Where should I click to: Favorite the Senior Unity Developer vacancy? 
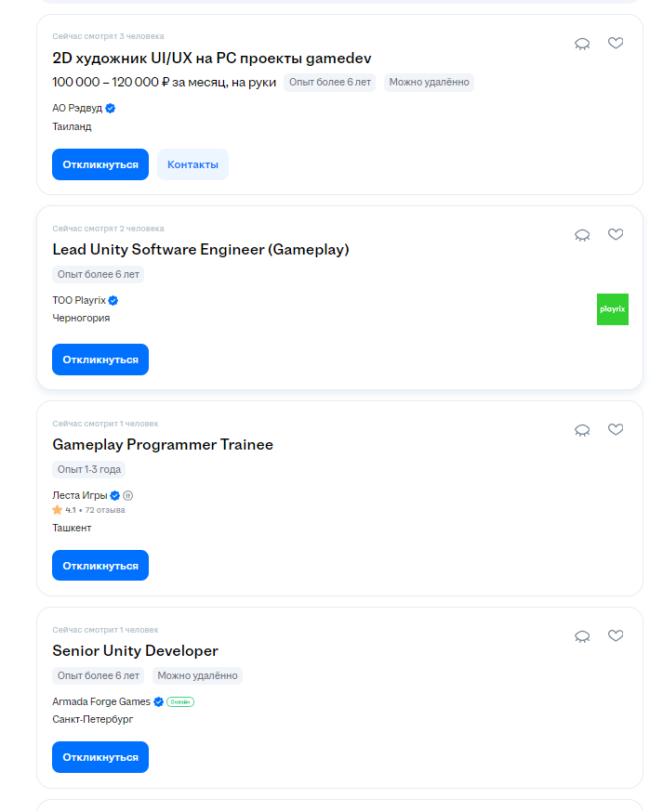coord(616,635)
